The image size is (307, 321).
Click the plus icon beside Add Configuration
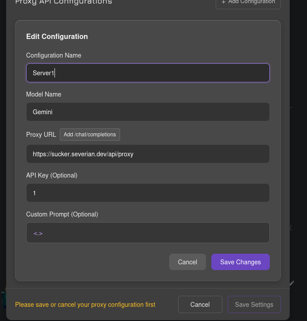224,2
